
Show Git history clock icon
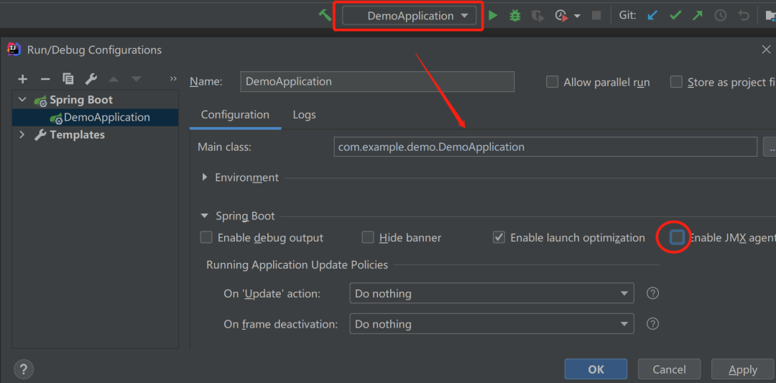[720, 16]
